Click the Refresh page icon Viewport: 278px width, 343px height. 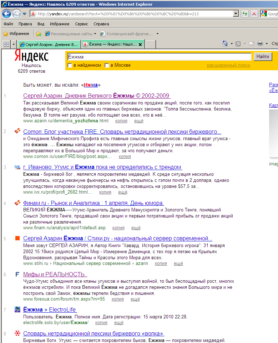[x=245, y=14]
